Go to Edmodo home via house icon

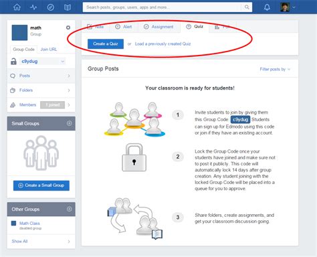pyautogui.click(x=17, y=7)
